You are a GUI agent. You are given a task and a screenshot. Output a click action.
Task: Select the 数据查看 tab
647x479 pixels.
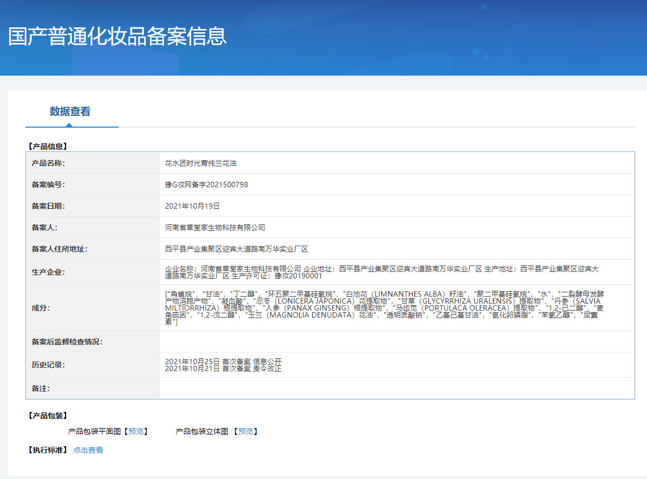tap(70, 112)
